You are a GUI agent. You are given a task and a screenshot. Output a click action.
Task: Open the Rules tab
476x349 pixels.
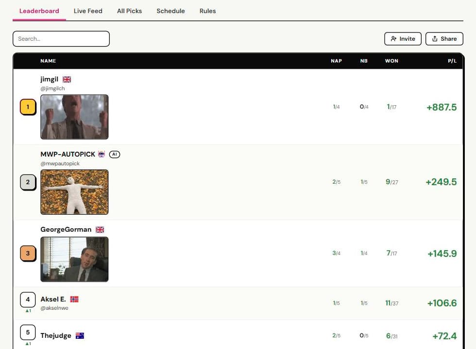point(208,11)
